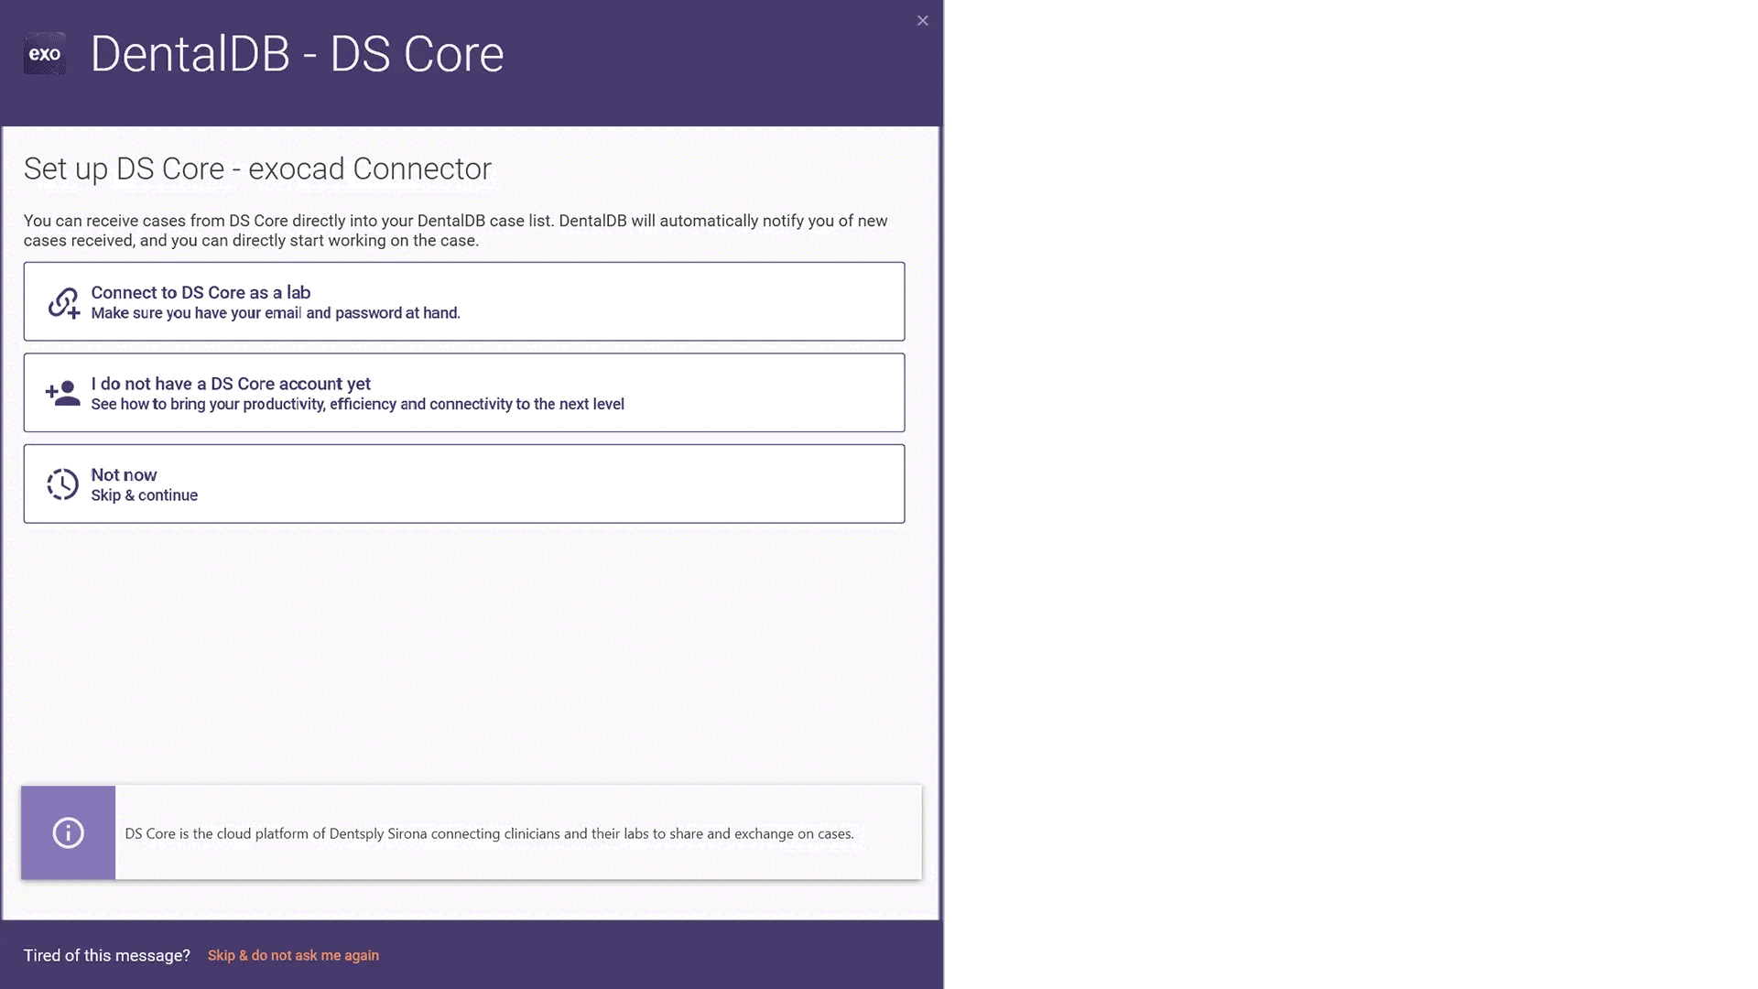
Task: Click the DentalDB - DS Core title
Action: (297, 54)
